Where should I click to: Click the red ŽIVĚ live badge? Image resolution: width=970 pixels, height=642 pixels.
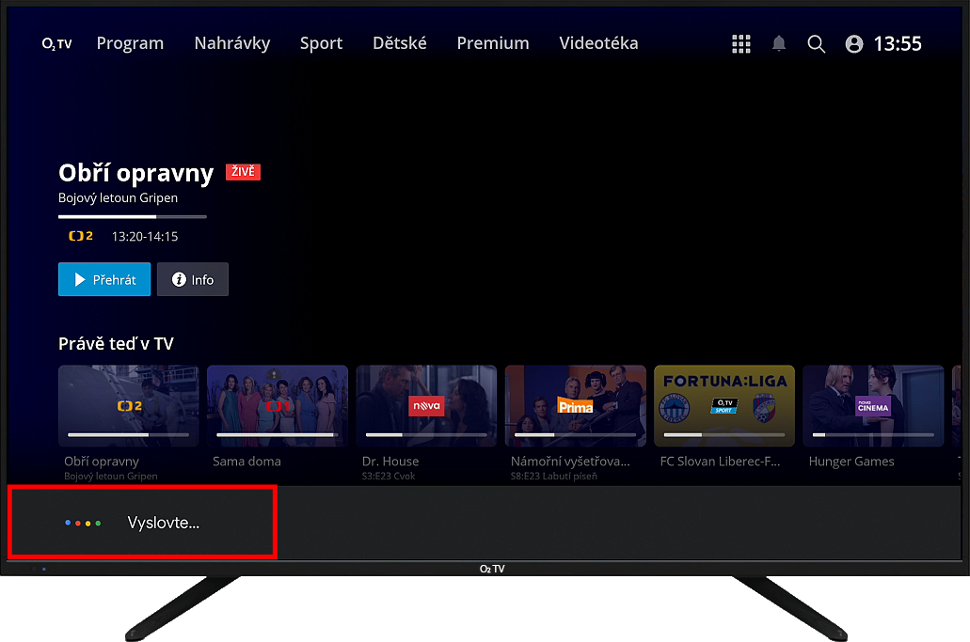pyautogui.click(x=243, y=172)
